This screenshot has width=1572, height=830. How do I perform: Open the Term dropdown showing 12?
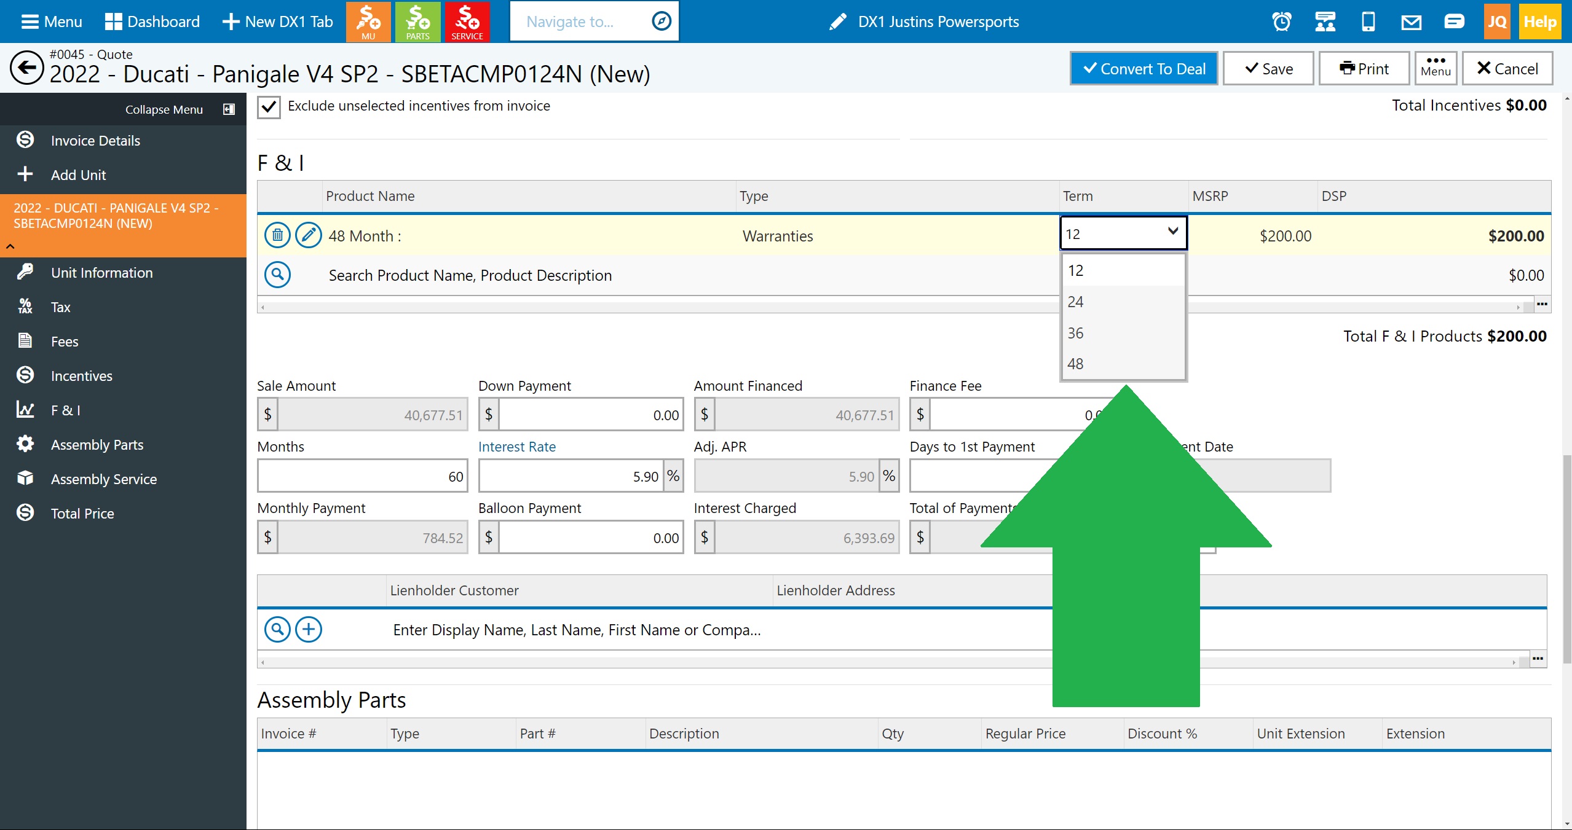1123,233
